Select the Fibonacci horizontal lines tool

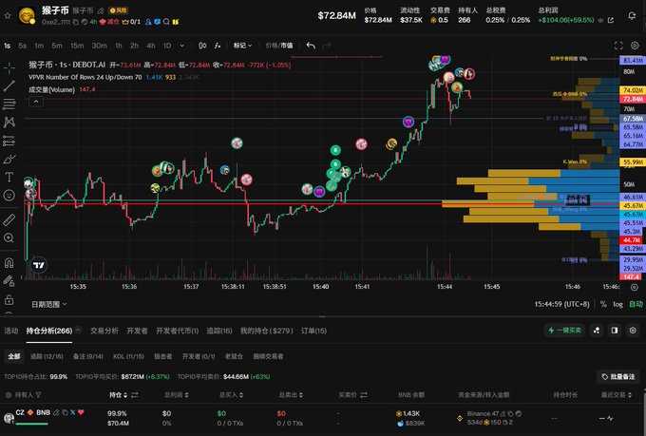coord(9,104)
